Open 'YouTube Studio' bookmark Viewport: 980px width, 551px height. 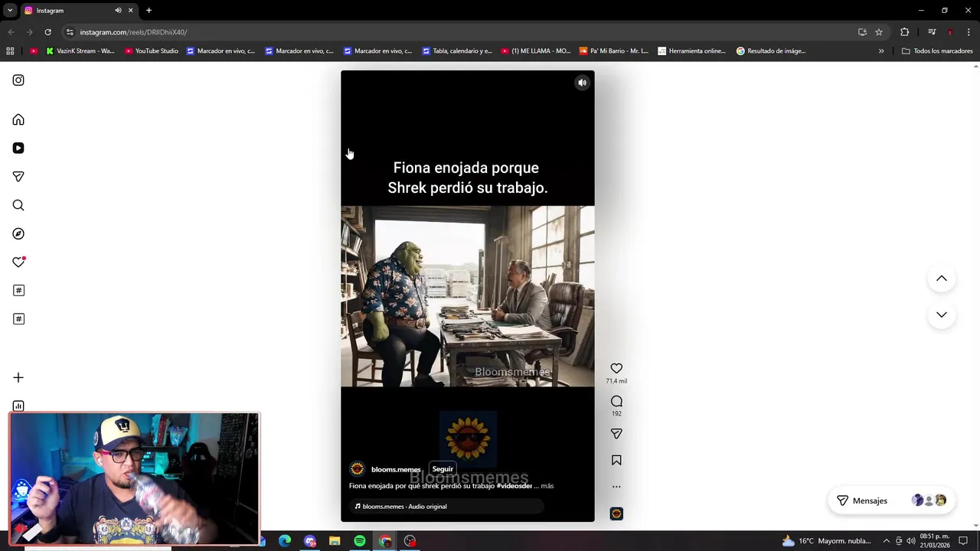point(152,51)
